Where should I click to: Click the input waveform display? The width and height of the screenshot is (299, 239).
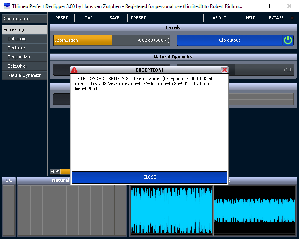click(x=171, y=211)
